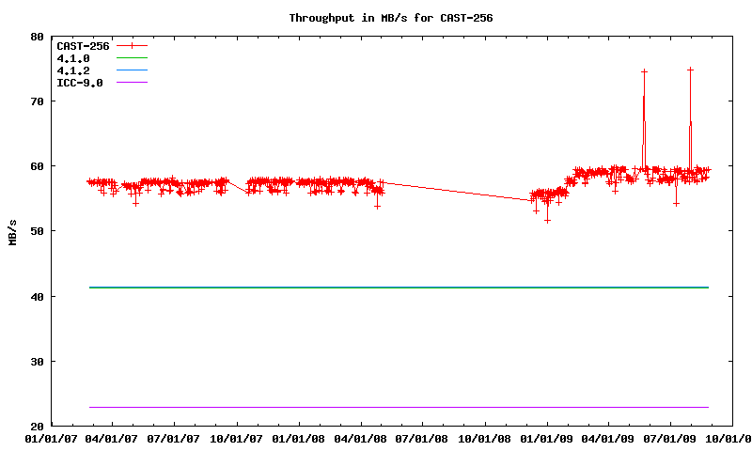Select the CAST-256 legend label

[80, 45]
